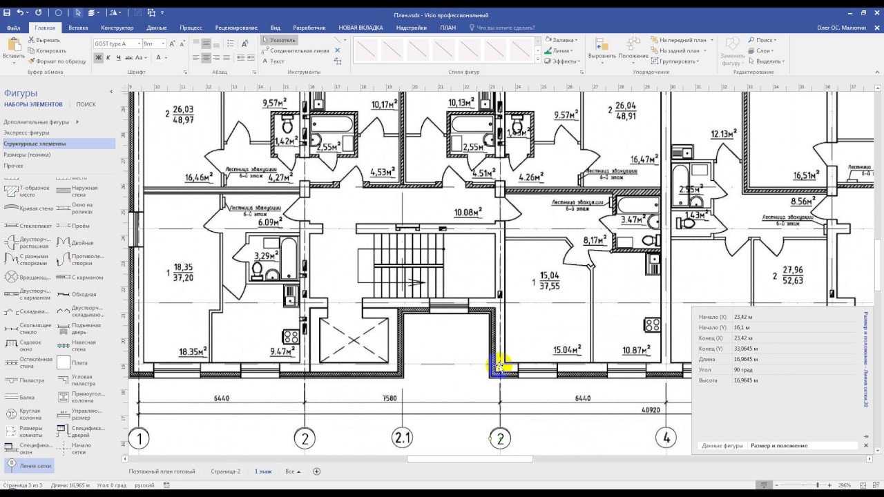Open the Эффекты effects dropdown
The height and width of the screenshot is (497, 884).
point(563,61)
